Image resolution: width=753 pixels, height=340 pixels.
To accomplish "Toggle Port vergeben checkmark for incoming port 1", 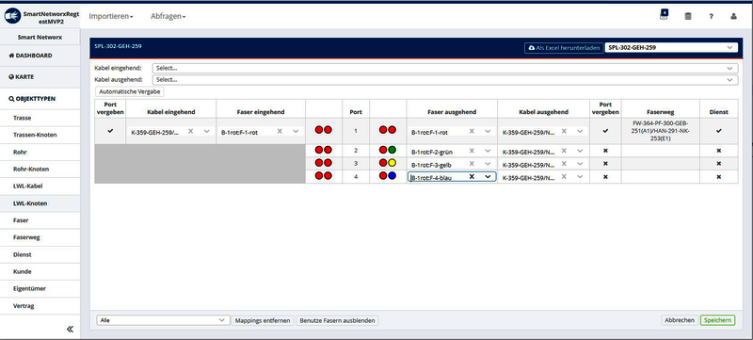I will pyautogui.click(x=110, y=131).
